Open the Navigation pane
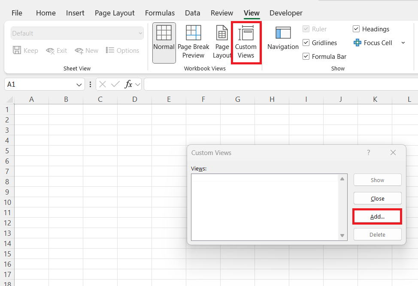The image size is (418, 286). pyautogui.click(x=283, y=39)
